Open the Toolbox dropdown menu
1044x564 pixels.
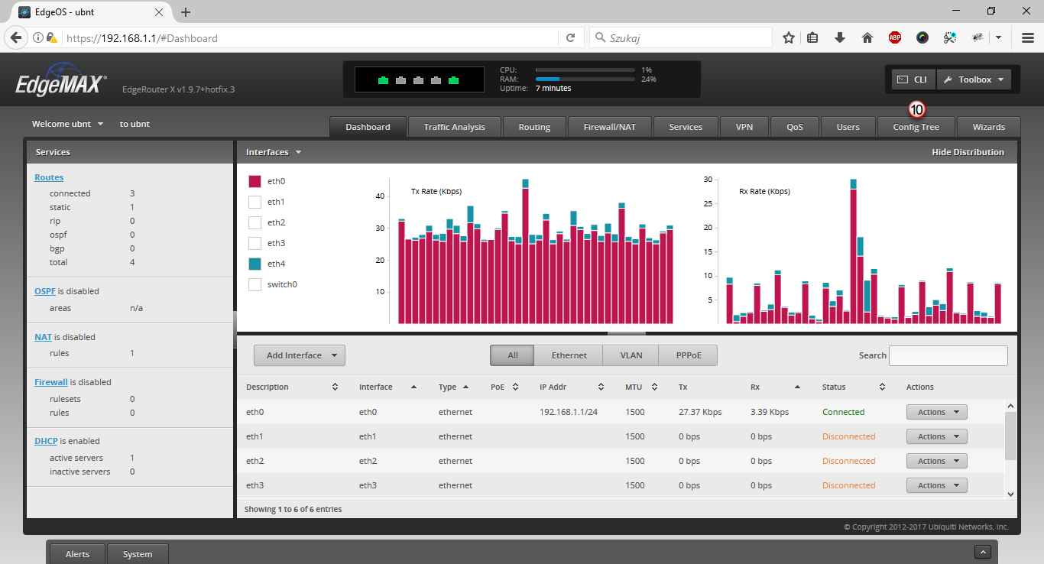point(974,79)
